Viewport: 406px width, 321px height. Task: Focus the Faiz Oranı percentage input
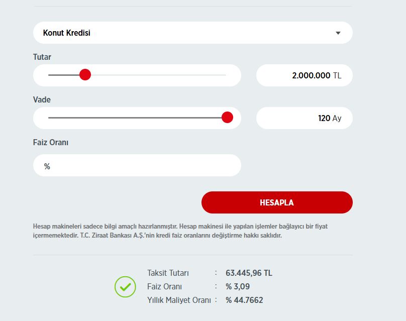pos(137,166)
